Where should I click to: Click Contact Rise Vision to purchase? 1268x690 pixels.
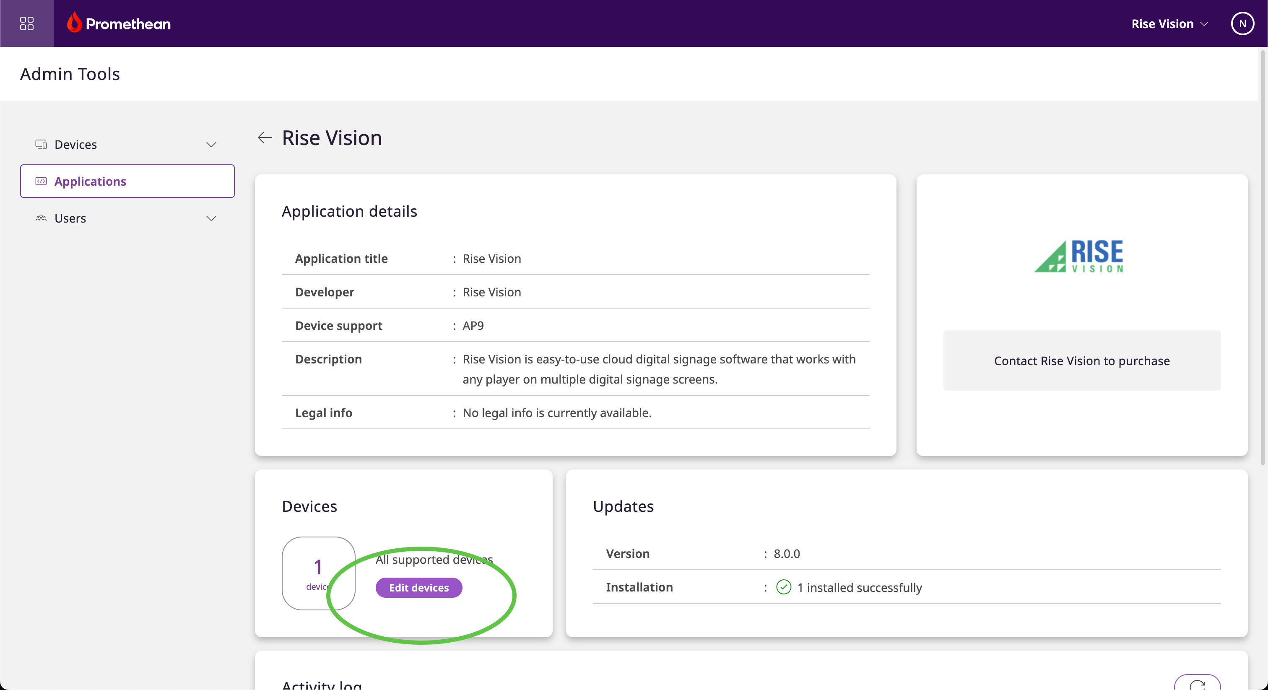pos(1081,361)
